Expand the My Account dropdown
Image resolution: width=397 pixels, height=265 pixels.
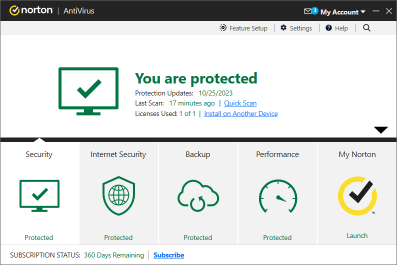(343, 11)
